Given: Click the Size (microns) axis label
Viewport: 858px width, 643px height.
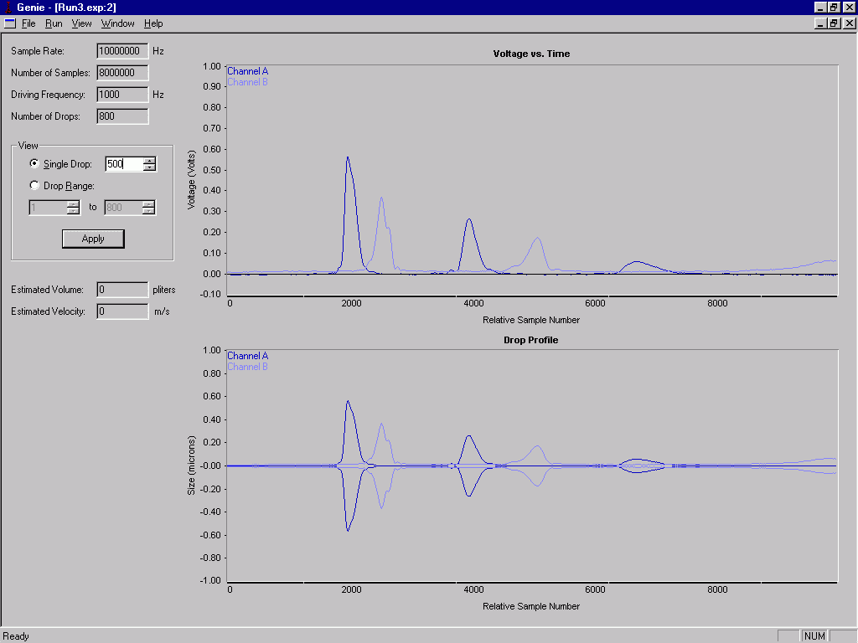Looking at the screenshot, I should tap(191, 466).
